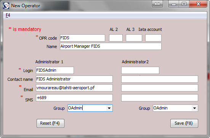Click the Administrator 1 Login field

[x=55, y=71]
